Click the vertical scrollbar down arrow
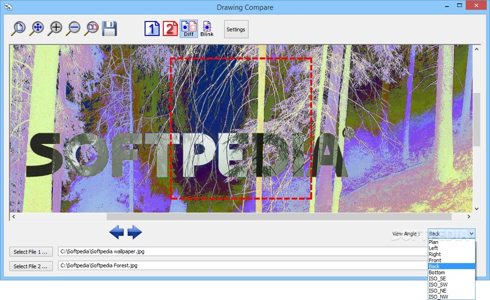Screen dimensions: 490x300 pos(476,209)
